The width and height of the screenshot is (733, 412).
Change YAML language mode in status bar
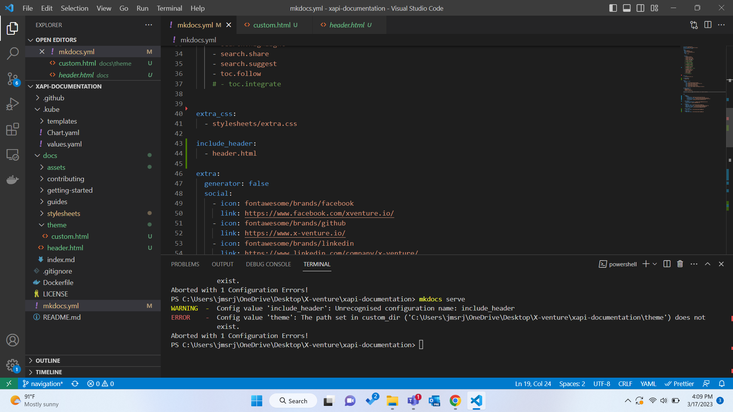(648, 383)
